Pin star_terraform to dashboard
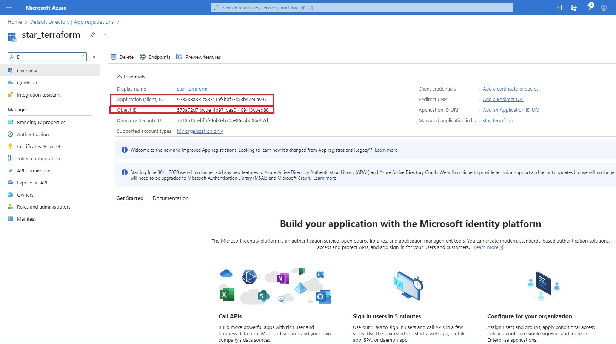616x344 pixels. [92, 35]
